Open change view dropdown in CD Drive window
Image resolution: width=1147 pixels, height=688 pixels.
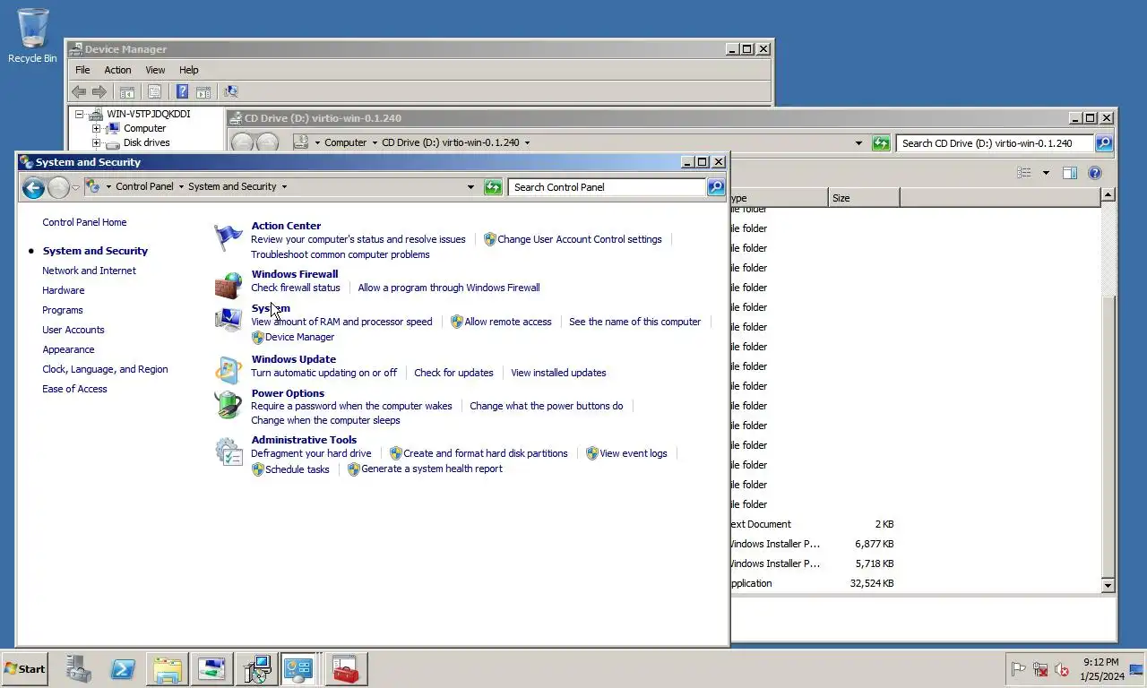(1046, 173)
